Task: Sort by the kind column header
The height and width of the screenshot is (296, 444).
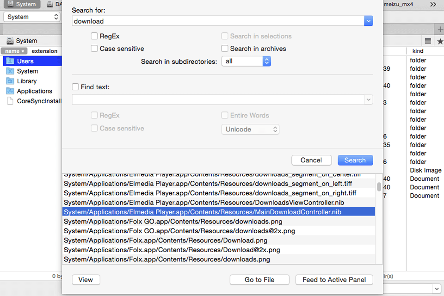Action: point(417,51)
